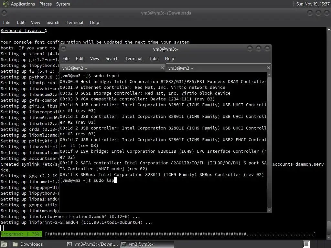Close the front vm3@vm3:~ terminal window
Viewport: 331px width, 248px height.
pos(267,49)
